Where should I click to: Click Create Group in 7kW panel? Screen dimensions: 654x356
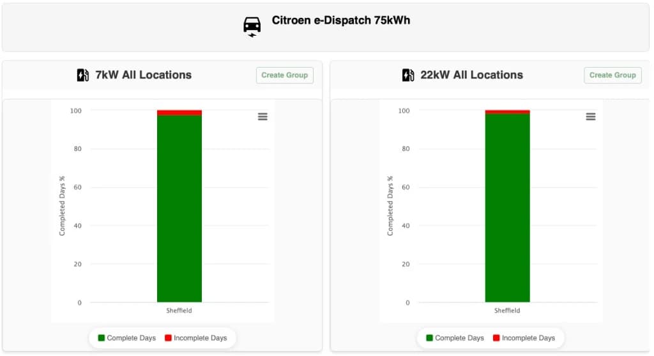(284, 75)
